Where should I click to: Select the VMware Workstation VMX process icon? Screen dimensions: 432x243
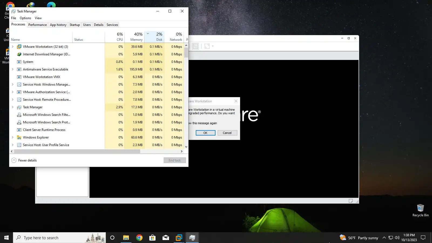pyautogui.click(x=19, y=77)
